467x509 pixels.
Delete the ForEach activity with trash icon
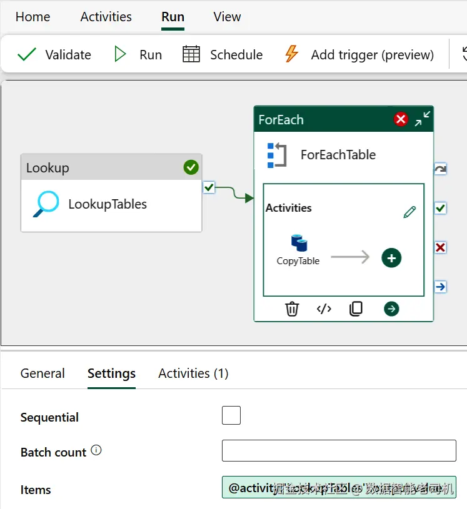292,309
